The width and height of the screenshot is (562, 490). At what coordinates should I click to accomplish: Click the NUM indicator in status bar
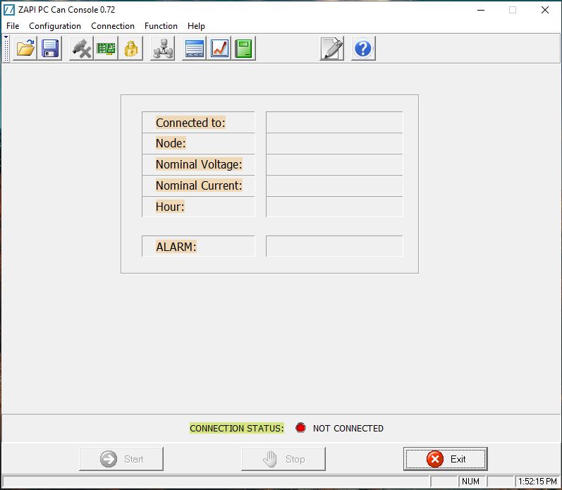click(x=470, y=482)
